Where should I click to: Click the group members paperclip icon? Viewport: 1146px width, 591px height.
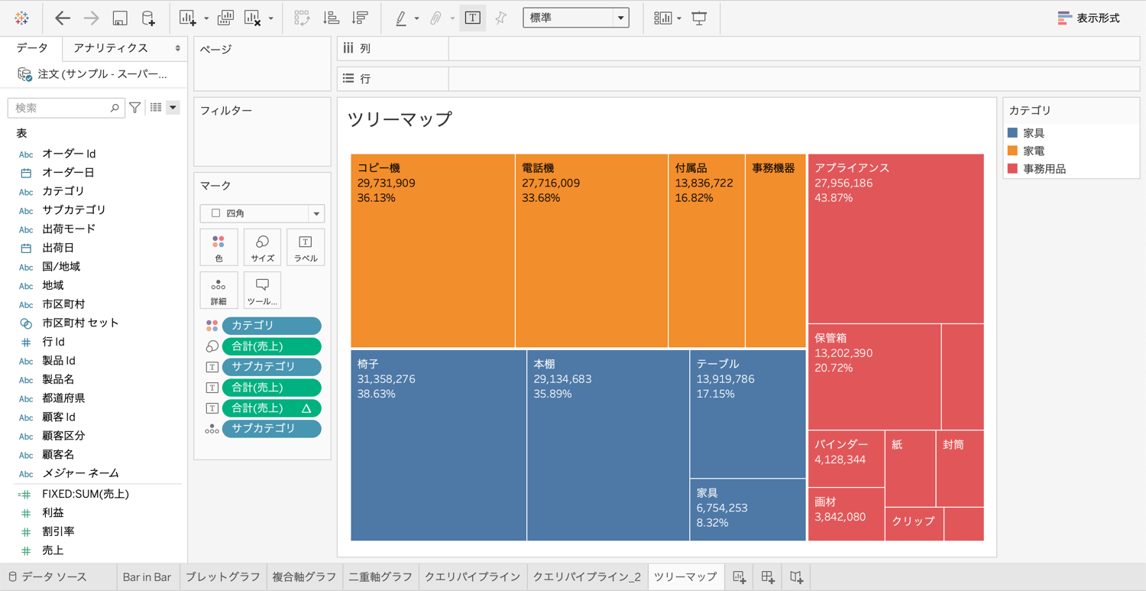tap(435, 18)
